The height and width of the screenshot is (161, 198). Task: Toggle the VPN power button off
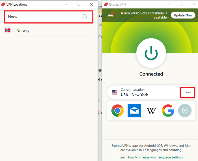pos(151,53)
